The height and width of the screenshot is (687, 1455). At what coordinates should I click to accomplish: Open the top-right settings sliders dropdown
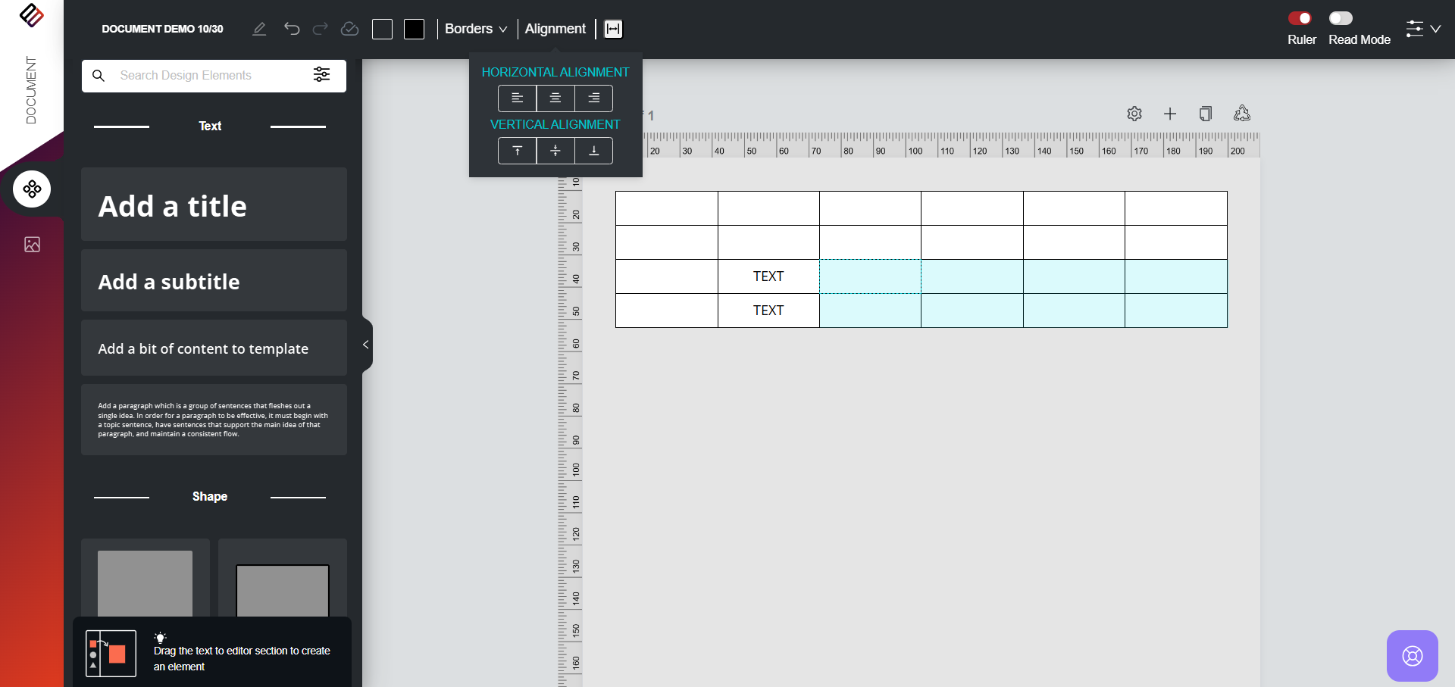[1422, 29]
